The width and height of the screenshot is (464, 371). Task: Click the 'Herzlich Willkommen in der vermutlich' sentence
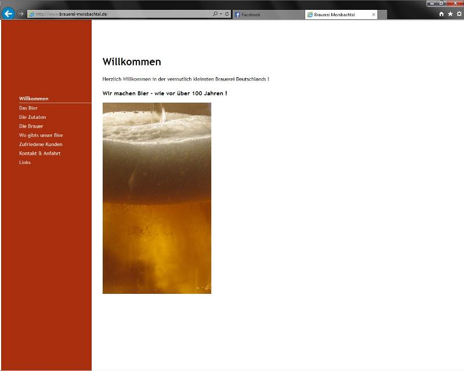(186, 79)
